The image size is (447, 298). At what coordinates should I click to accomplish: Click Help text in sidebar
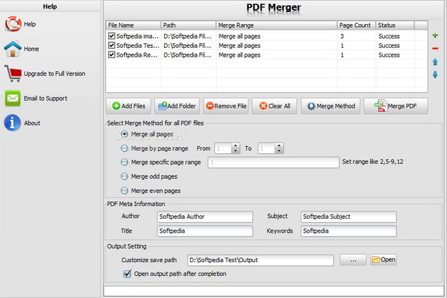29,24
